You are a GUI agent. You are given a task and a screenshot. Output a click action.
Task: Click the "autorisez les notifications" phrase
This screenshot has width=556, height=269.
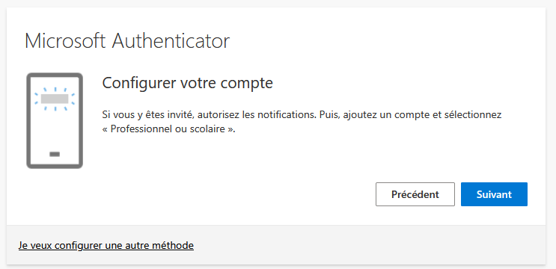point(257,115)
